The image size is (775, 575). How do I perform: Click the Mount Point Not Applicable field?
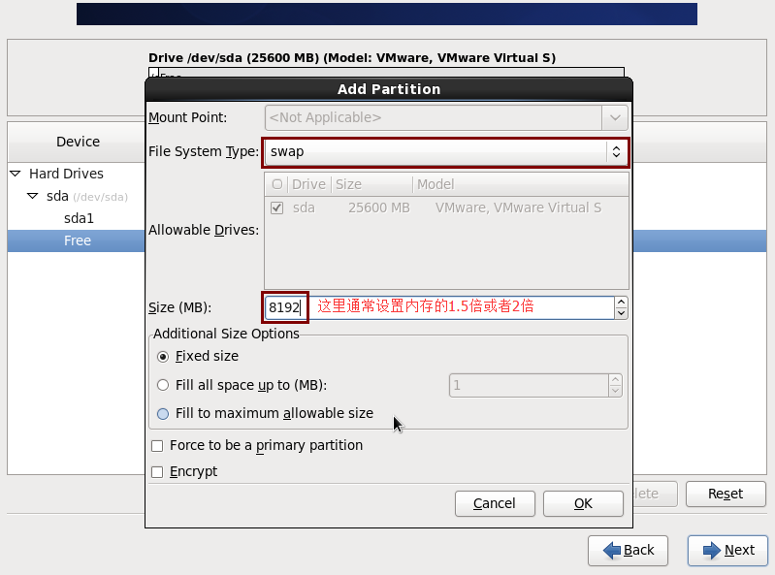pyautogui.click(x=434, y=118)
